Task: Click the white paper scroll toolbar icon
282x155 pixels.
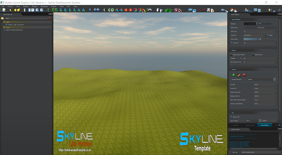Action: 158,10
